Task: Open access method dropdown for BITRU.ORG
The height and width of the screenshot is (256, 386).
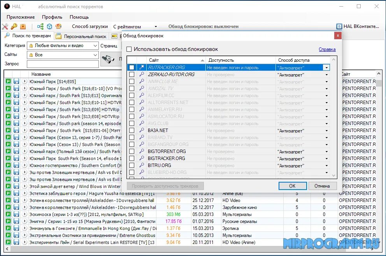Action: [x=326, y=165]
